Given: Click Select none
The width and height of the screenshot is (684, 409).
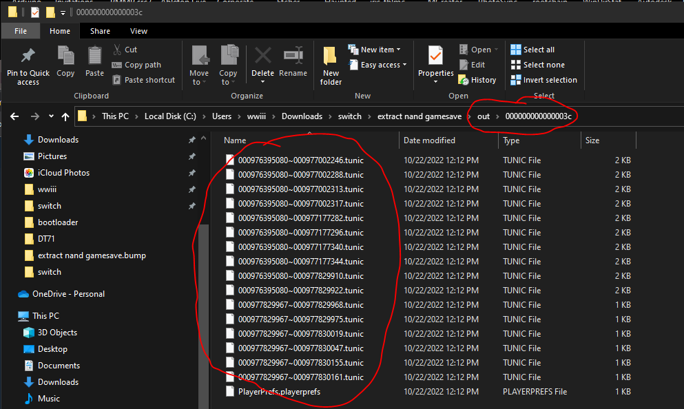Looking at the screenshot, I should tap(538, 65).
